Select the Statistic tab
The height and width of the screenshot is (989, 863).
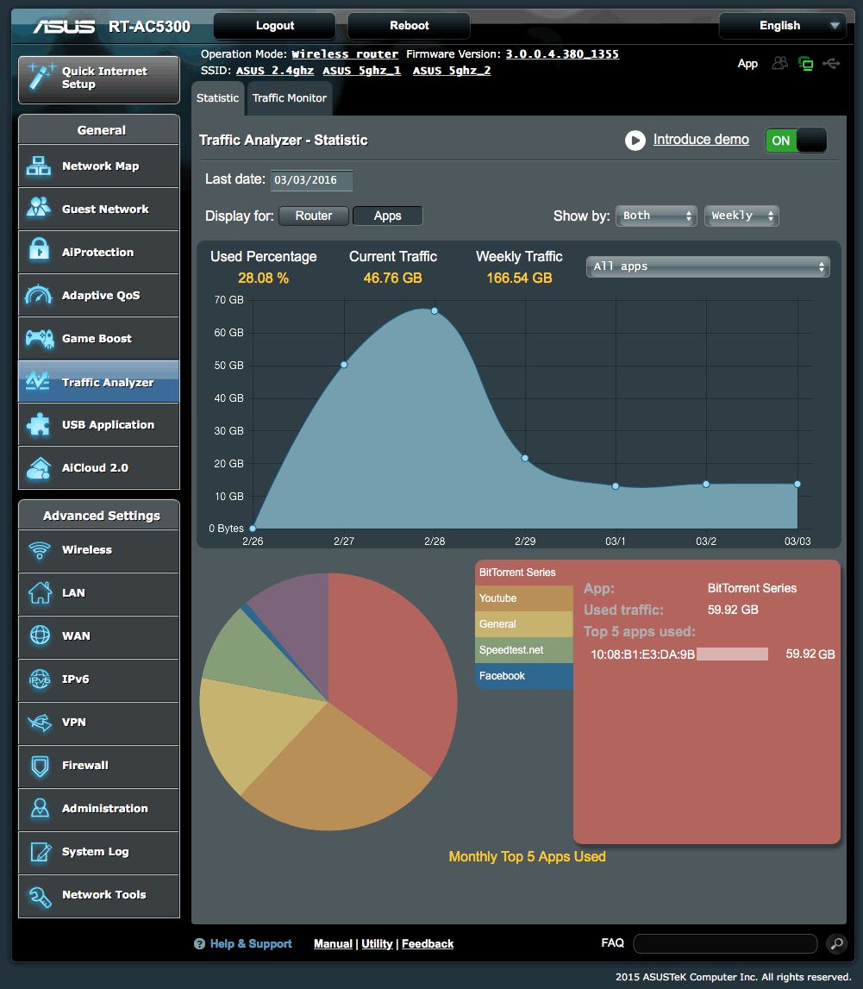[217, 98]
